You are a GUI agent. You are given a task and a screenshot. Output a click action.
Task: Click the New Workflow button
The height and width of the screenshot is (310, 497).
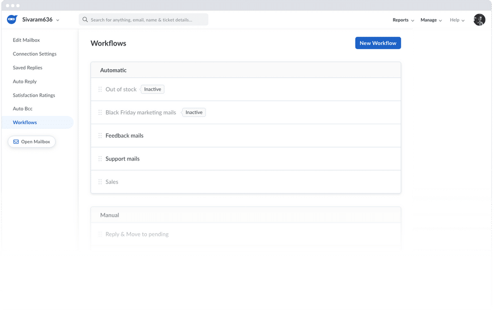tap(378, 43)
